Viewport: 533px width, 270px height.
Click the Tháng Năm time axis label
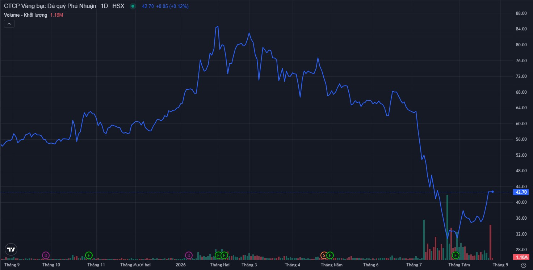(332, 265)
